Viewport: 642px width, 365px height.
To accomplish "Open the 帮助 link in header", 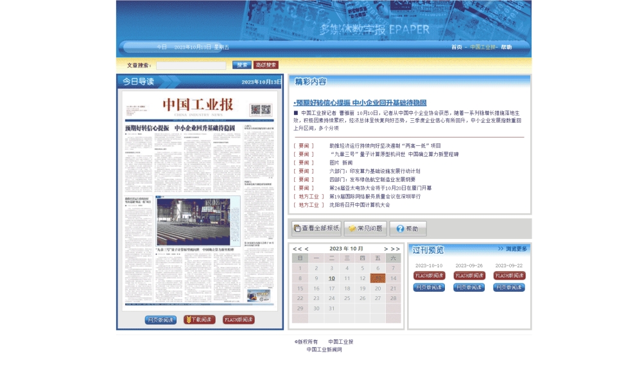I will point(506,47).
